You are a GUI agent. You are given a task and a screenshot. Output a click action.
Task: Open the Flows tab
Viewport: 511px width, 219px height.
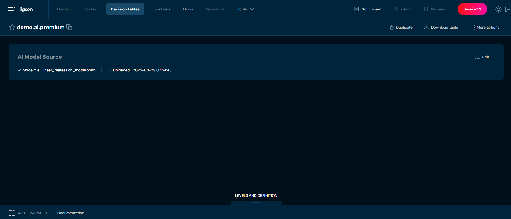pyautogui.click(x=188, y=9)
